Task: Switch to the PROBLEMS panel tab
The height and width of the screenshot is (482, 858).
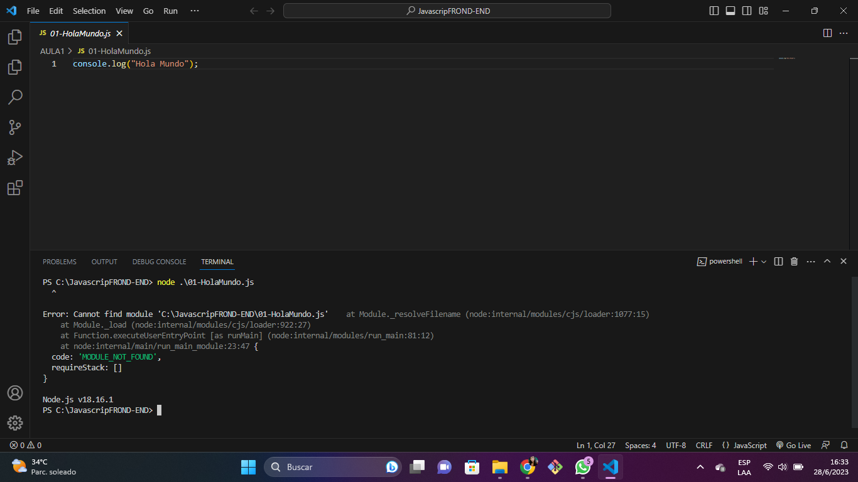Action: [60, 262]
